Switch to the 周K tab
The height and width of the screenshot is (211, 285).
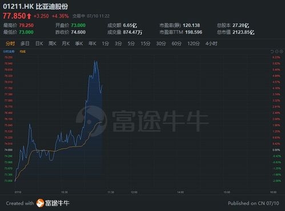tap(53, 43)
